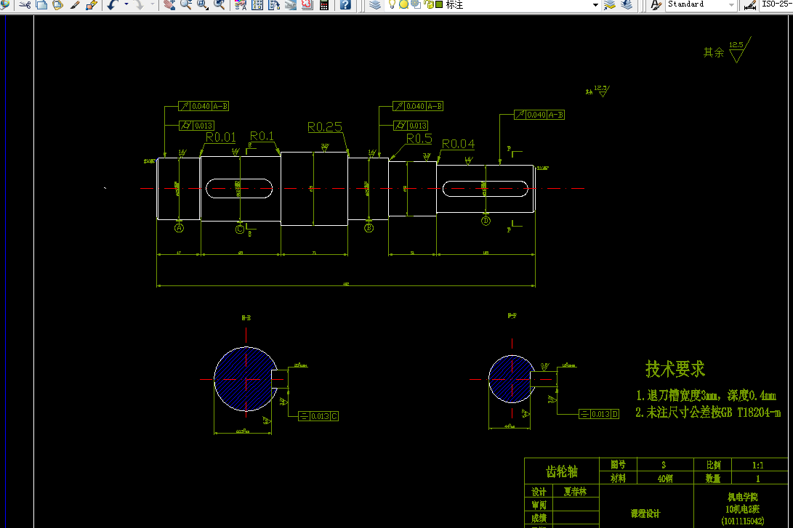Toggle layer freeze sun icon
Image resolution: width=793 pixels, height=528 pixels.
click(x=403, y=4)
